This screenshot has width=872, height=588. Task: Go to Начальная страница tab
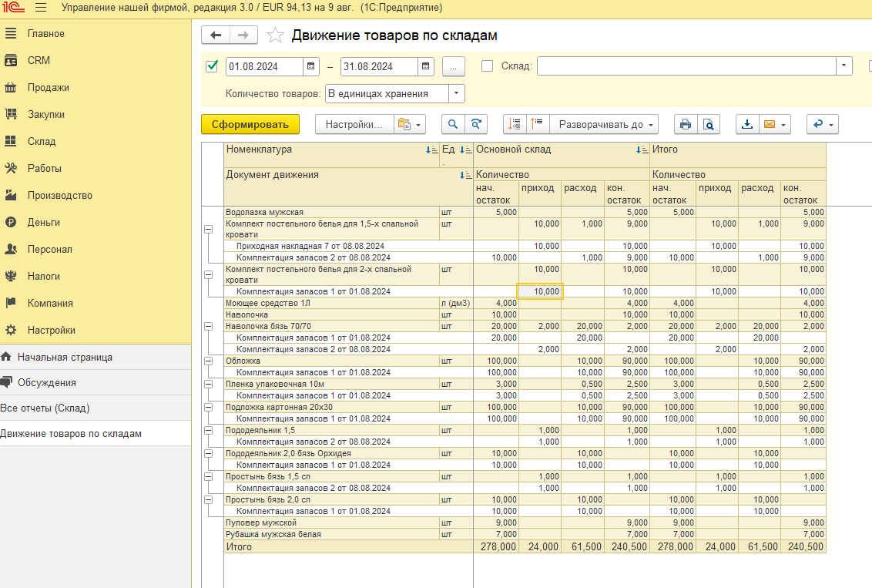click(96, 357)
